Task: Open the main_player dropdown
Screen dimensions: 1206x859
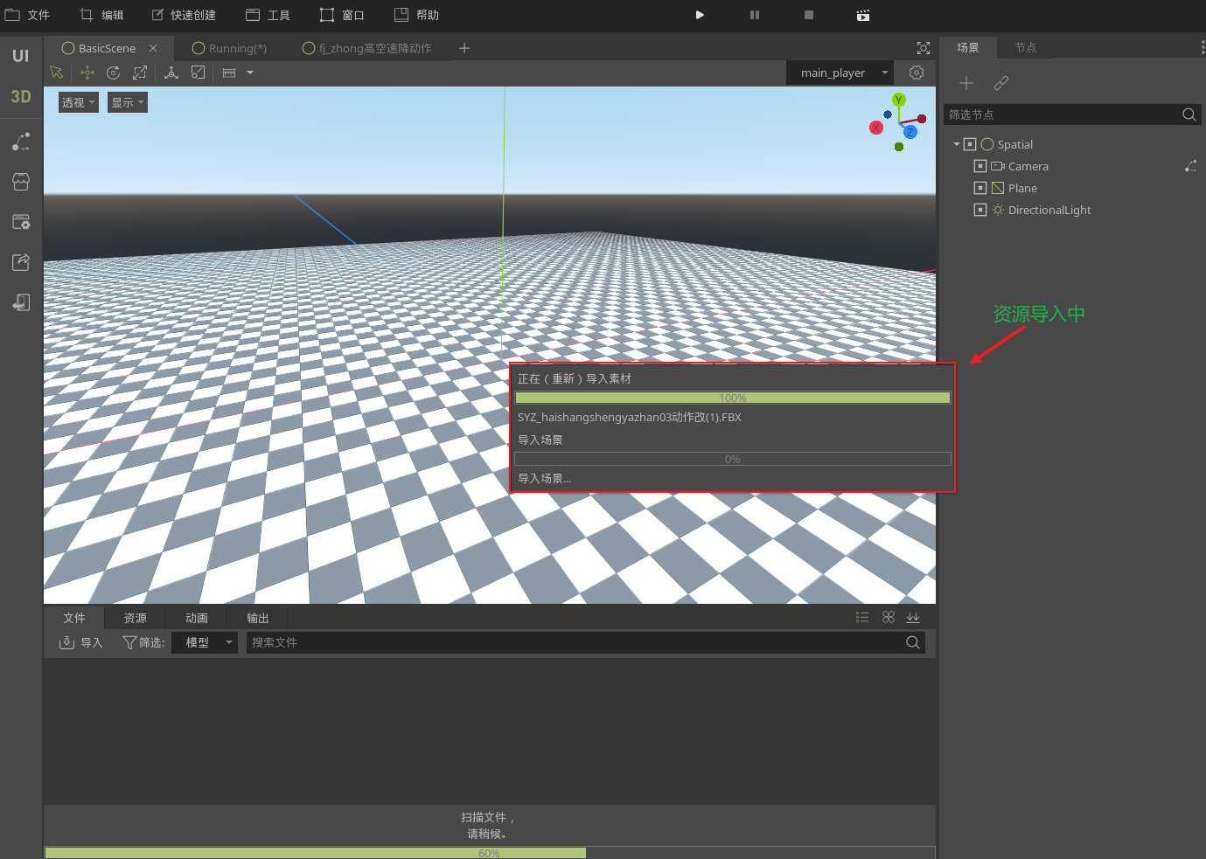Action: (x=840, y=73)
